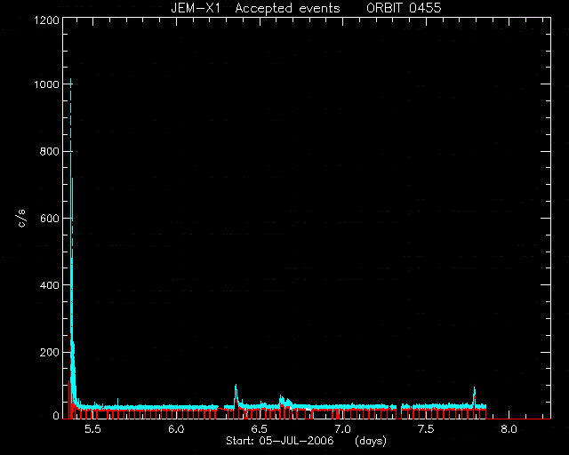
Task: Click the 600 tick label on the y-axis
Action: 50,218
